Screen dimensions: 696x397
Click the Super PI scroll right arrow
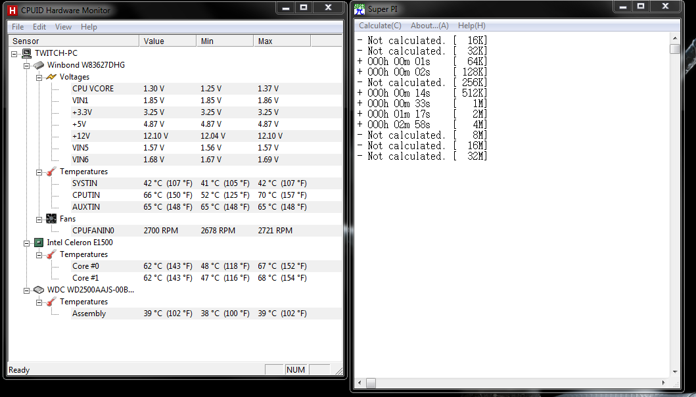[x=664, y=383]
